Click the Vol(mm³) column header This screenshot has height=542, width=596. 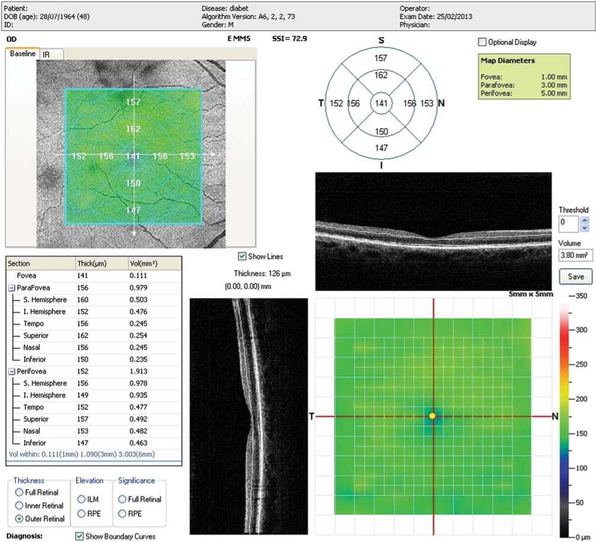tap(155, 263)
